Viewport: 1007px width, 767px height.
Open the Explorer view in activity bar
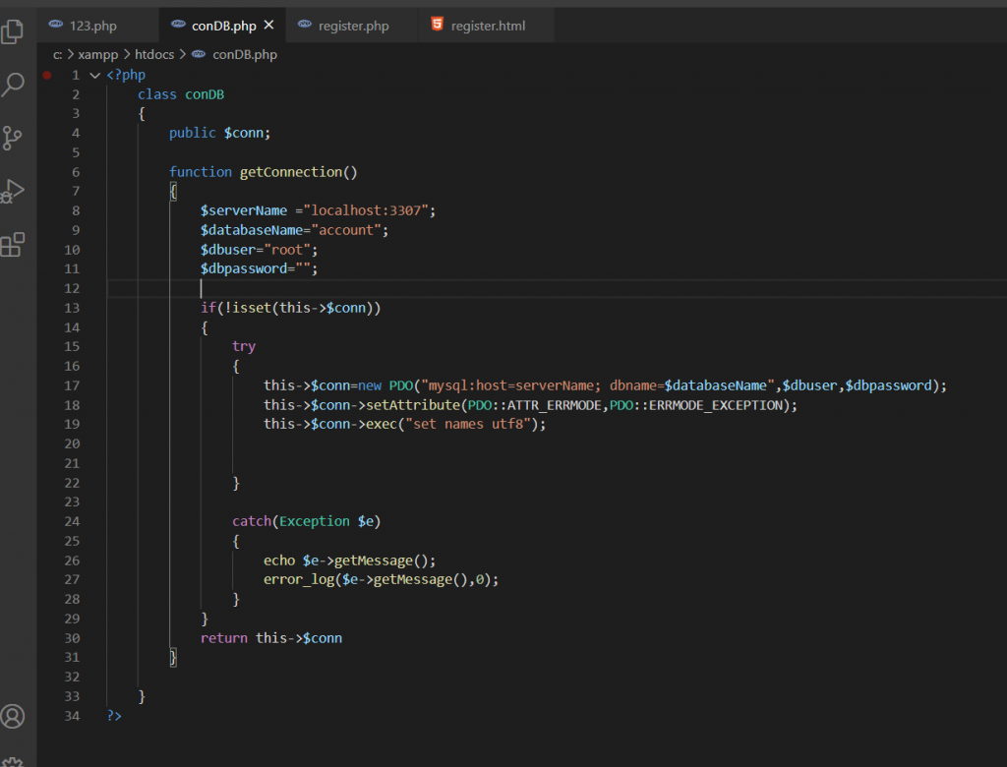click(x=13, y=31)
